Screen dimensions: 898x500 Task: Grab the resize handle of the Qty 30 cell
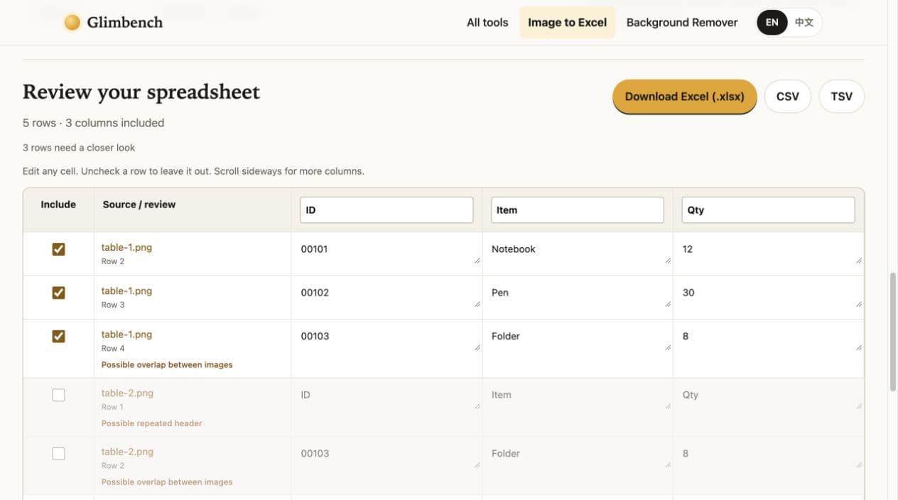(x=859, y=305)
